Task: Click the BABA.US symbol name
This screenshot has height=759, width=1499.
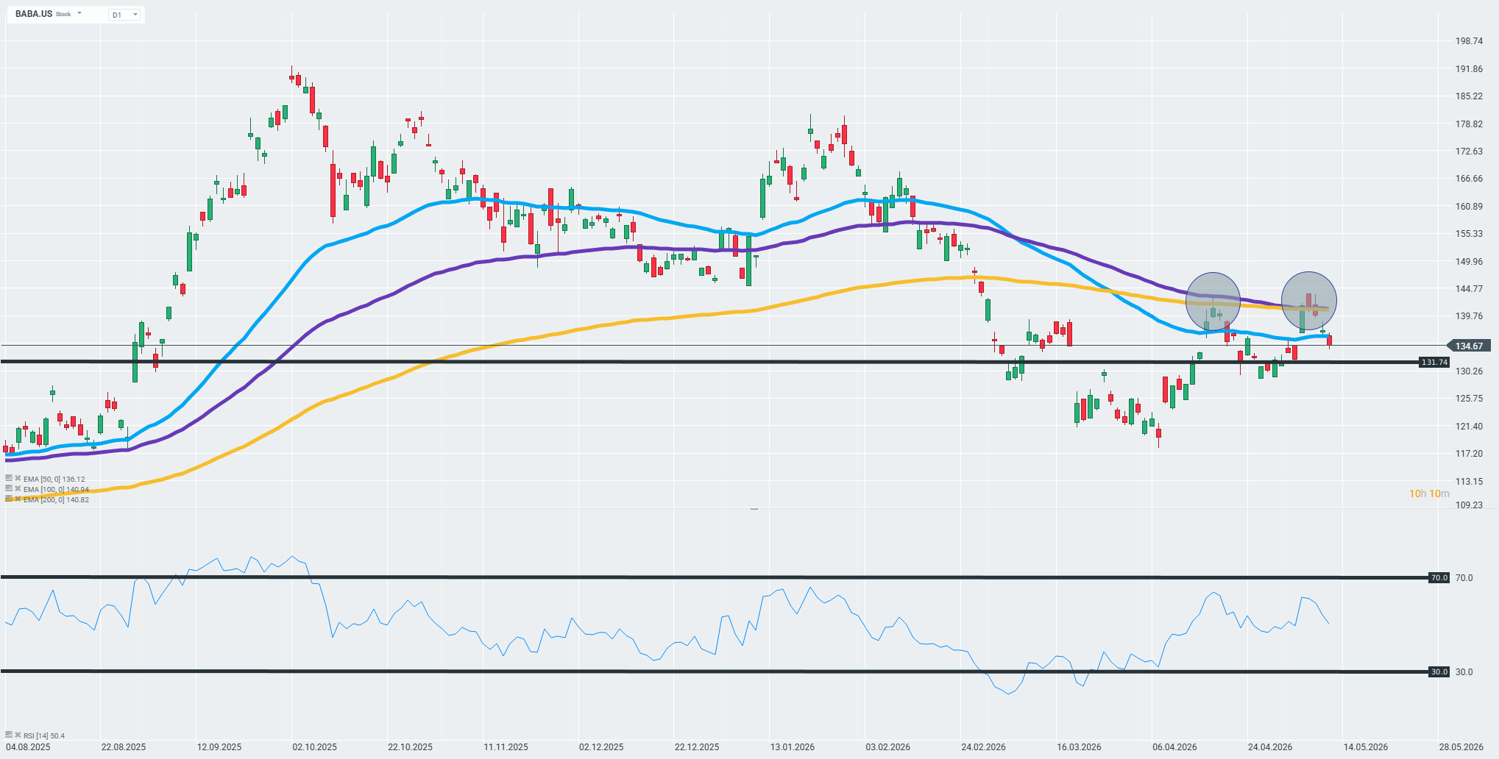Action: point(34,14)
